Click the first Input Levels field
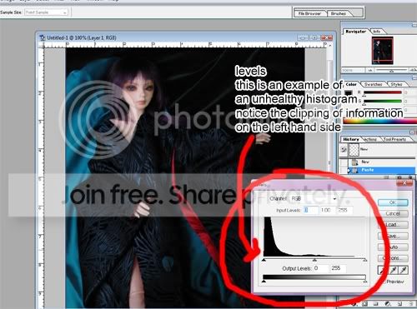The image size is (417, 309). (310, 210)
